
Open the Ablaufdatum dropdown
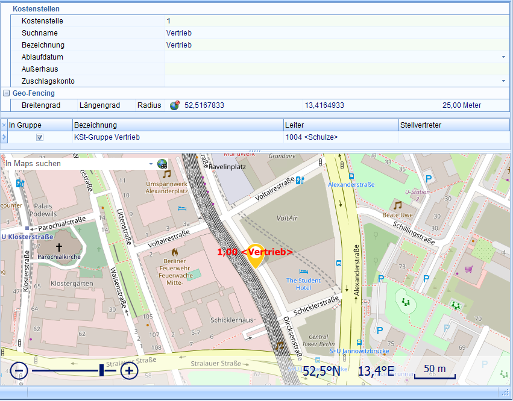(x=503, y=57)
